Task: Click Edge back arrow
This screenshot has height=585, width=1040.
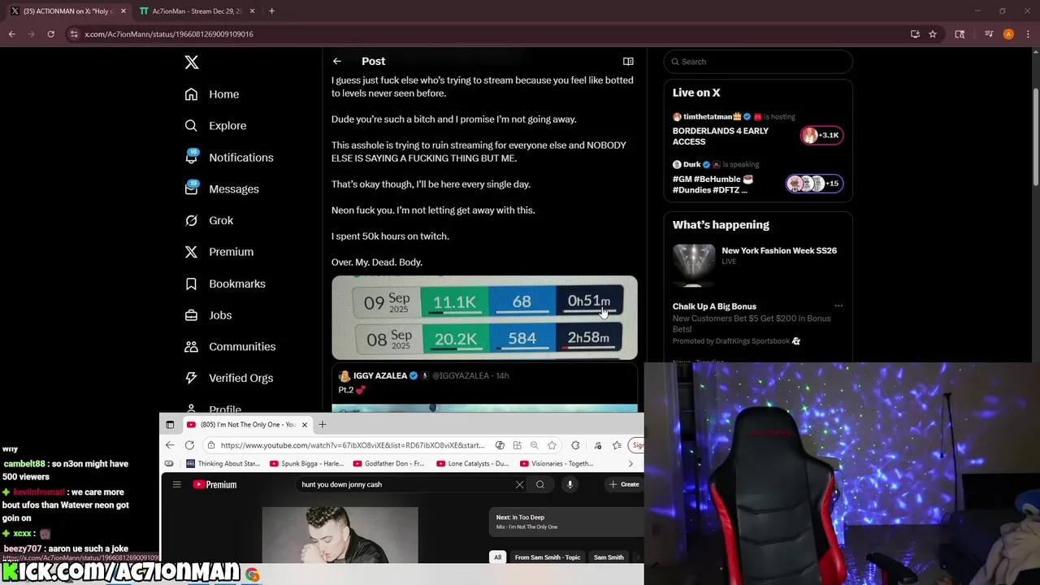Action: (x=170, y=445)
